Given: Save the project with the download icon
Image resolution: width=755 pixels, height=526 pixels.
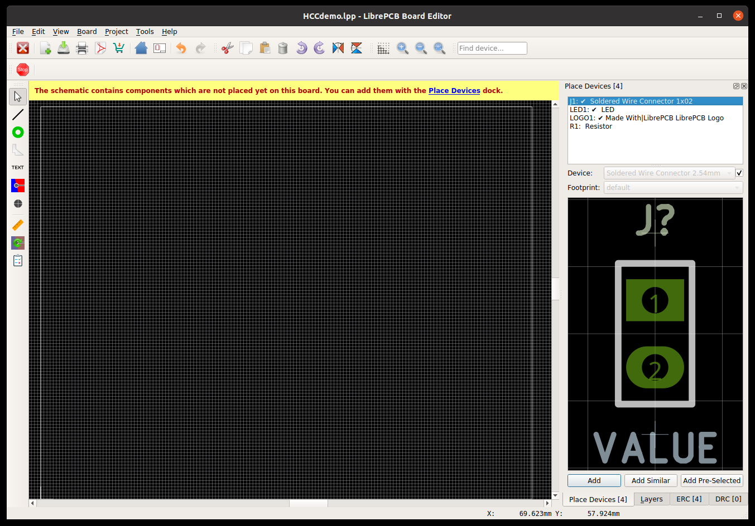Looking at the screenshot, I should tap(64, 48).
